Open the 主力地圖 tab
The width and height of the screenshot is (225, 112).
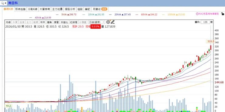click(57, 9)
